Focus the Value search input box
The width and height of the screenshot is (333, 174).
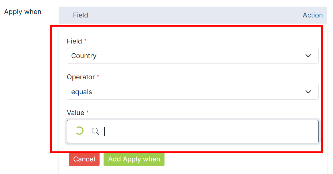(209, 132)
